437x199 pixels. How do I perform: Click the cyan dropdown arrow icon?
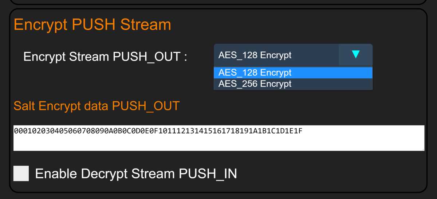(x=356, y=55)
